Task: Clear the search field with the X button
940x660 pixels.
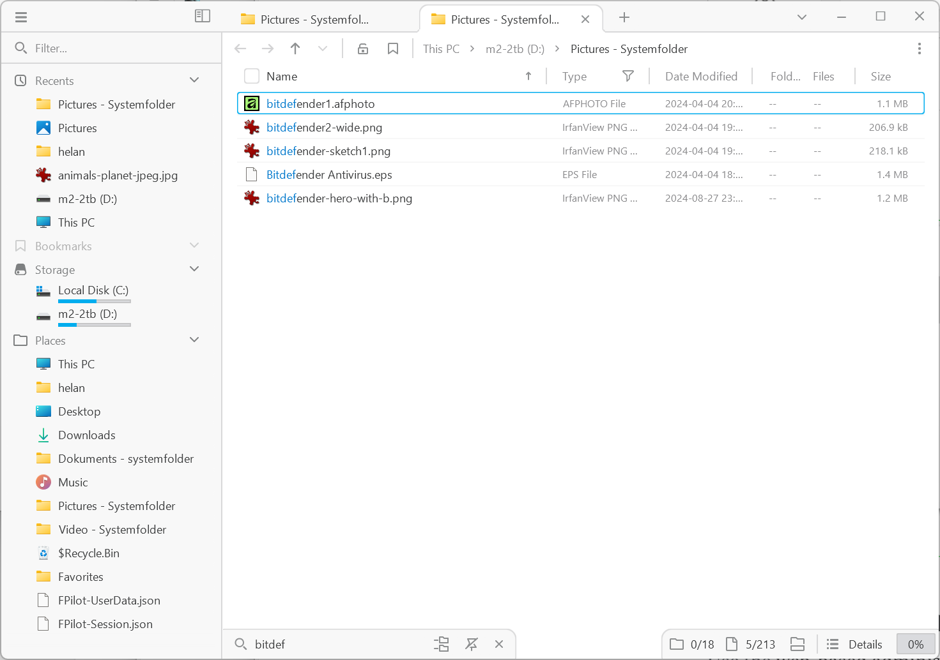Action: pos(499,644)
